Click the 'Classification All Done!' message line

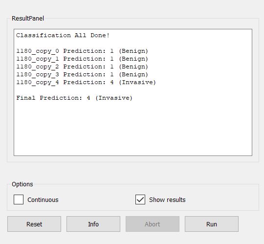[63, 35]
